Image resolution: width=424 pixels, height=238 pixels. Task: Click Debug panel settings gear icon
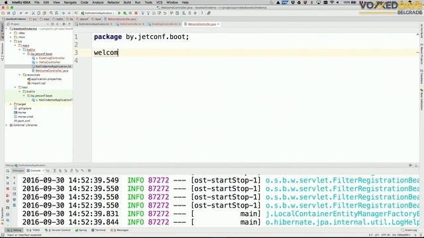click(x=410, y=165)
